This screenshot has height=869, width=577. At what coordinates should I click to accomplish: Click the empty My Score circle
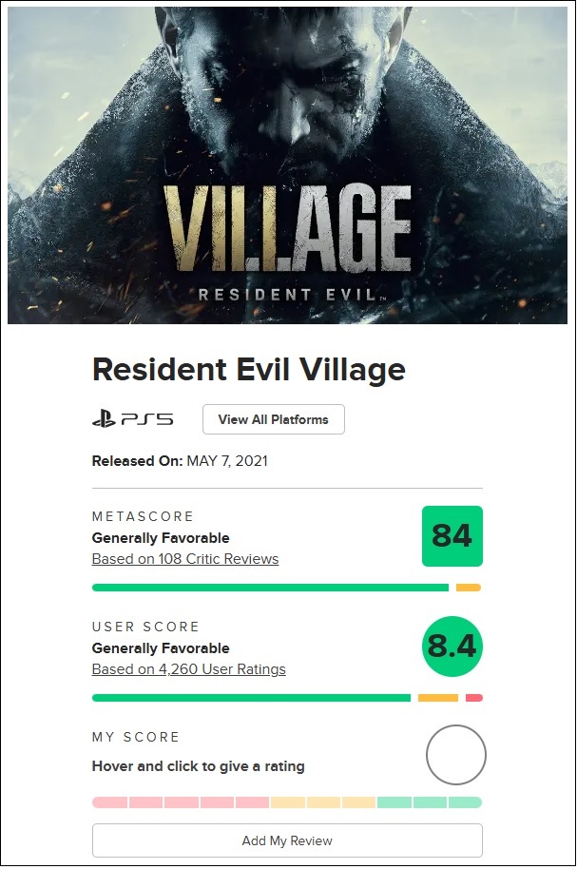(455, 755)
